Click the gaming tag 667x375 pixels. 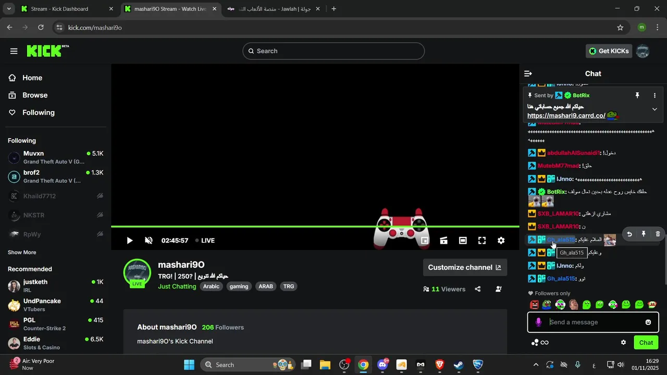coord(239,286)
